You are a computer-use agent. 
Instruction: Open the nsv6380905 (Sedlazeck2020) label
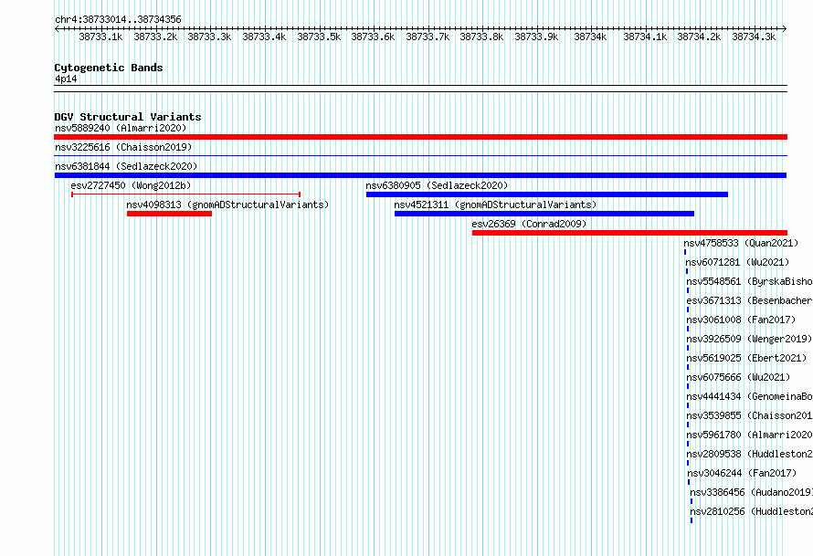tap(437, 185)
